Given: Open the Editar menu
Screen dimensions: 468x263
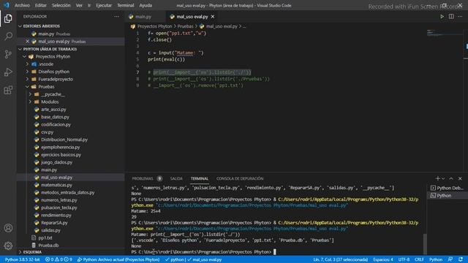Looking at the screenshot, I should tap(41, 5).
